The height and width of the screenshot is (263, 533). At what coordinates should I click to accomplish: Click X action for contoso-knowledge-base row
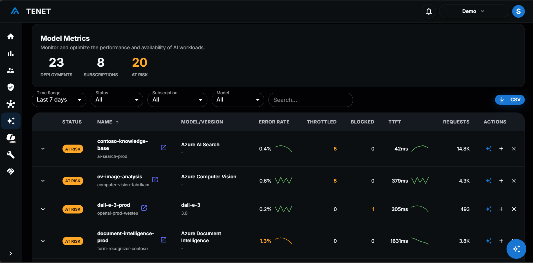(514, 149)
